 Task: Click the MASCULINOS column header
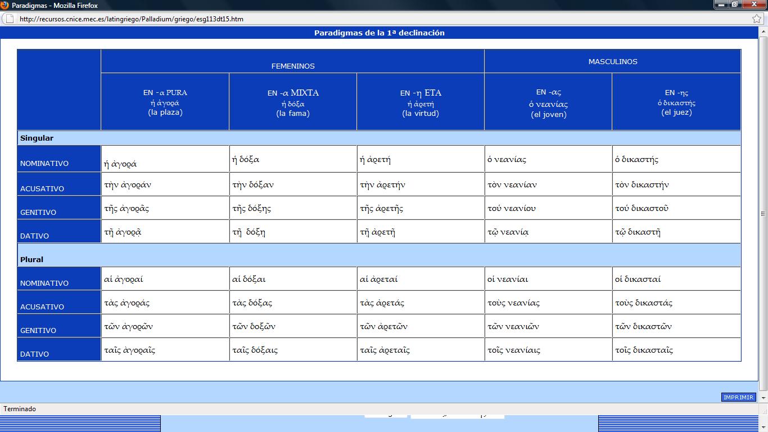pyautogui.click(x=613, y=61)
